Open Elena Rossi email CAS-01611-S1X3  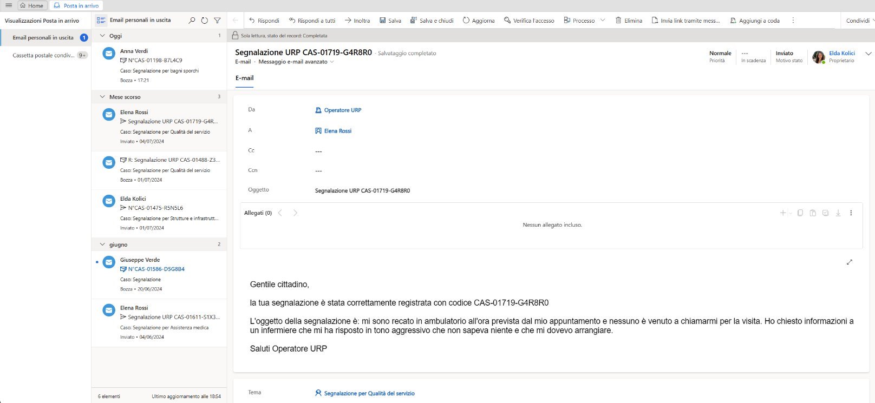click(x=159, y=322)
